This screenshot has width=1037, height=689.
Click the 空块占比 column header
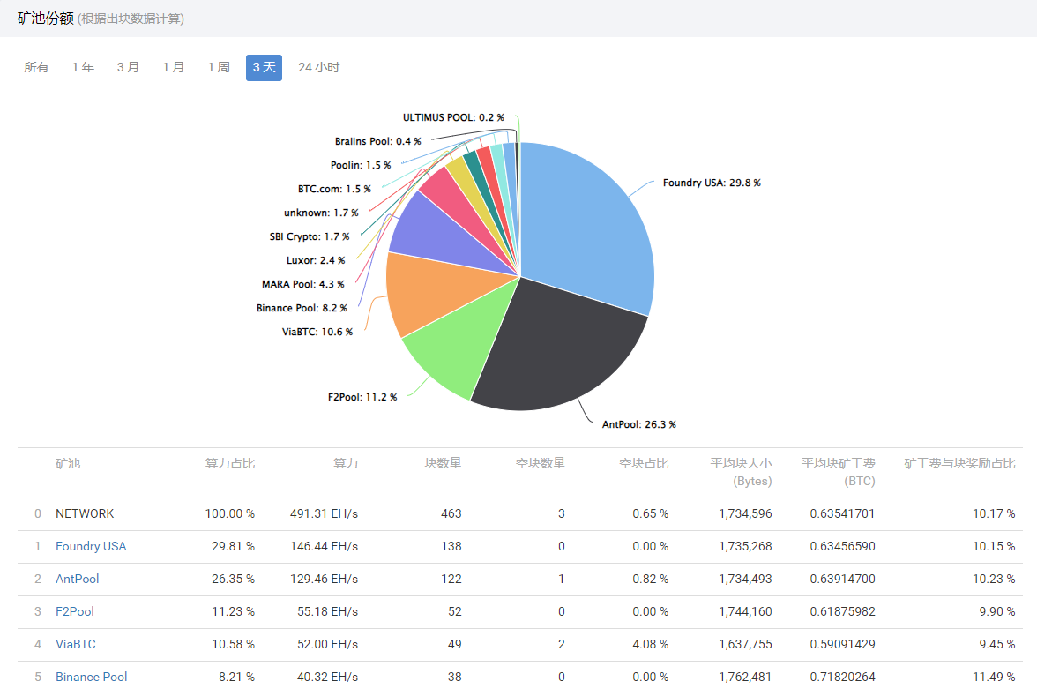643,463
